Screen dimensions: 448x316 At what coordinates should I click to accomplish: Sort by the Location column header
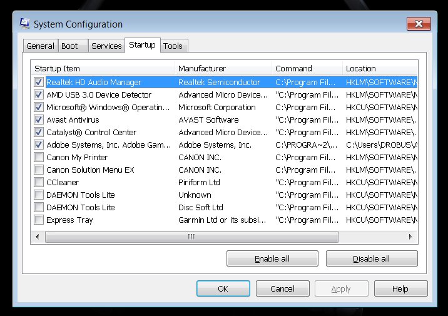coord(380,69)
